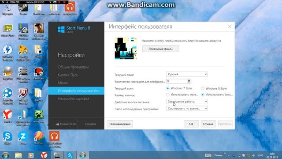
Task: Launch the Yandex browser desktop shortcut
Action: (7, 116)
